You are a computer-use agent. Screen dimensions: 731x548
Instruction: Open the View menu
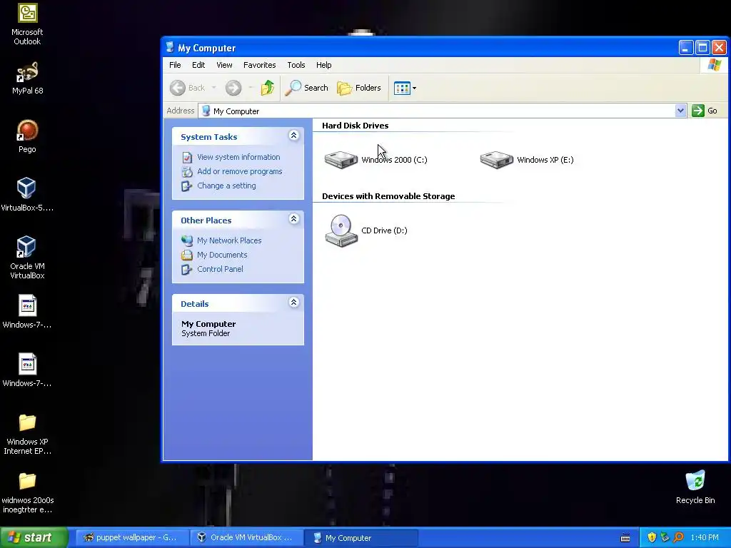224,65
